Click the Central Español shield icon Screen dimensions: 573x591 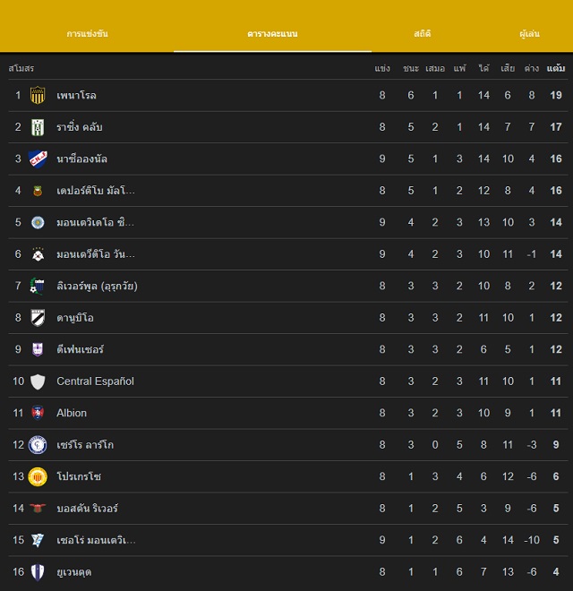coord(38,381)
